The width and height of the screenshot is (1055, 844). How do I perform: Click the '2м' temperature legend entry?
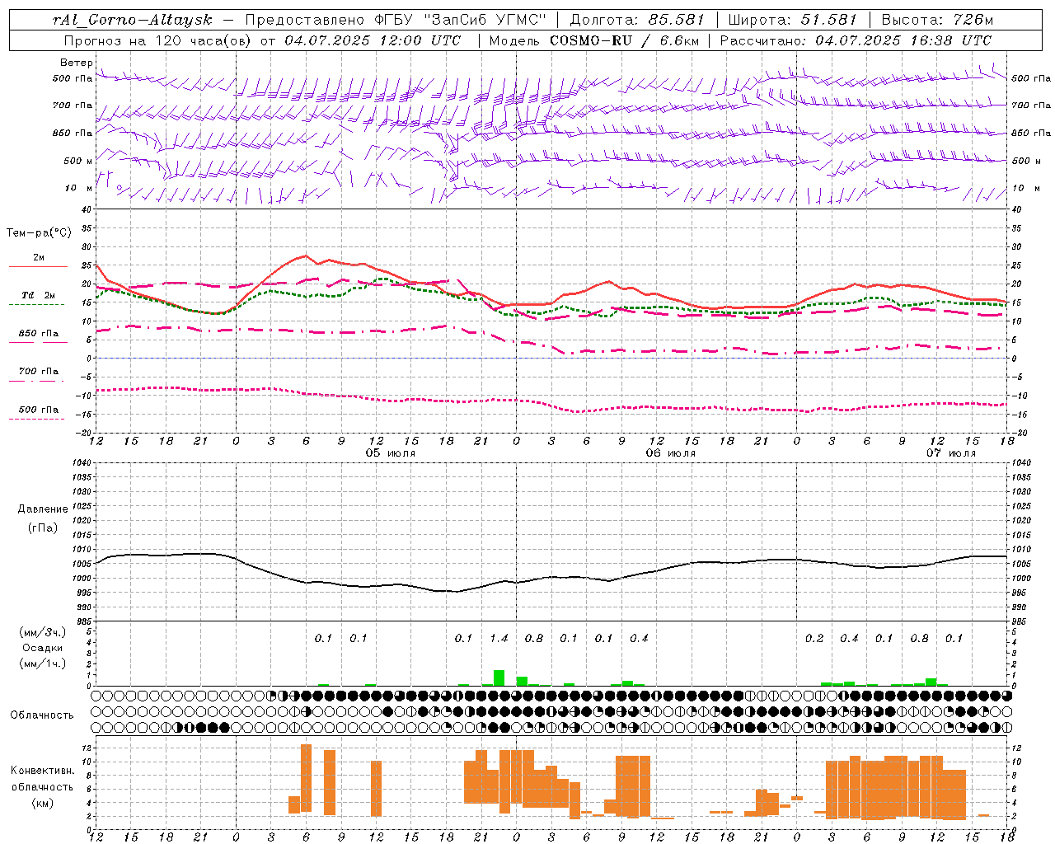coord(38,258)
